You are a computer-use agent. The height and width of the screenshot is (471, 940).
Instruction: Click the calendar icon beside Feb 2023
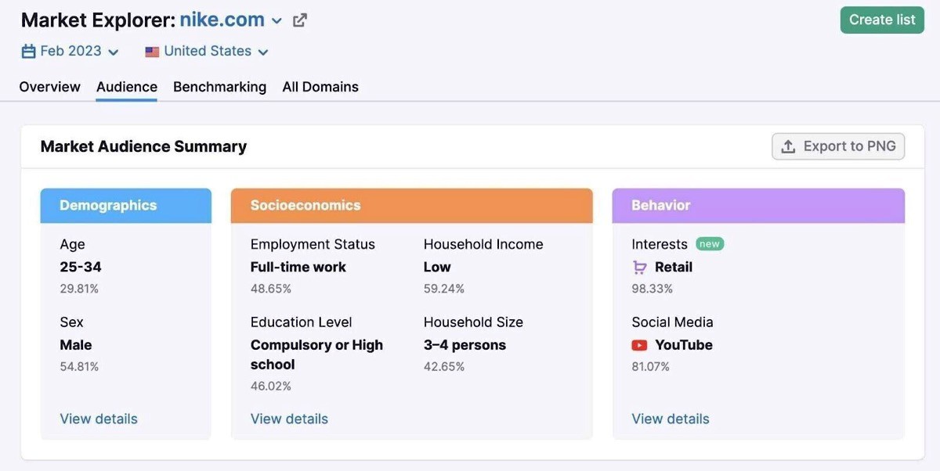tap(28, 52)
